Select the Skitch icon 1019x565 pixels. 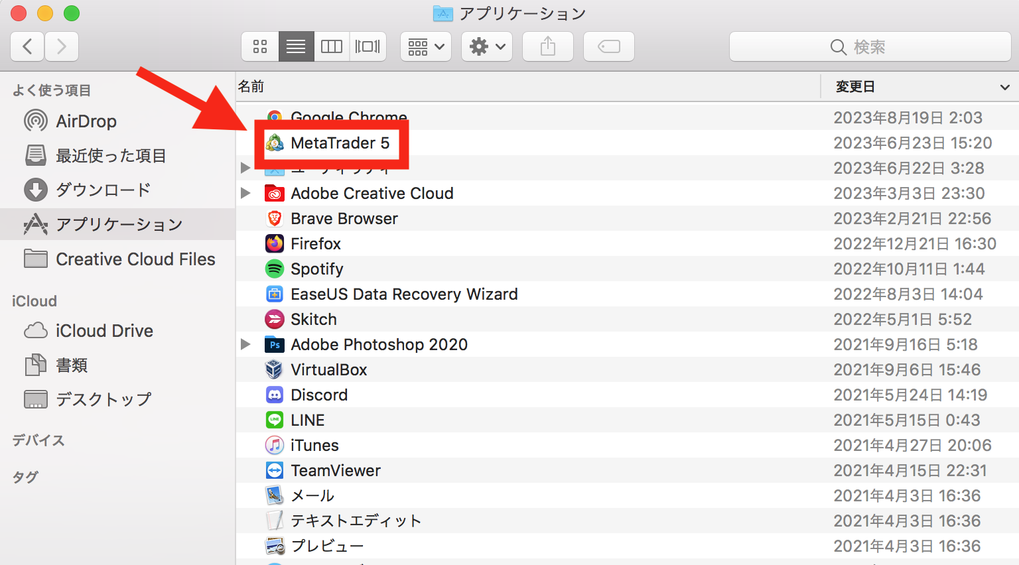[x=275, y=319]
